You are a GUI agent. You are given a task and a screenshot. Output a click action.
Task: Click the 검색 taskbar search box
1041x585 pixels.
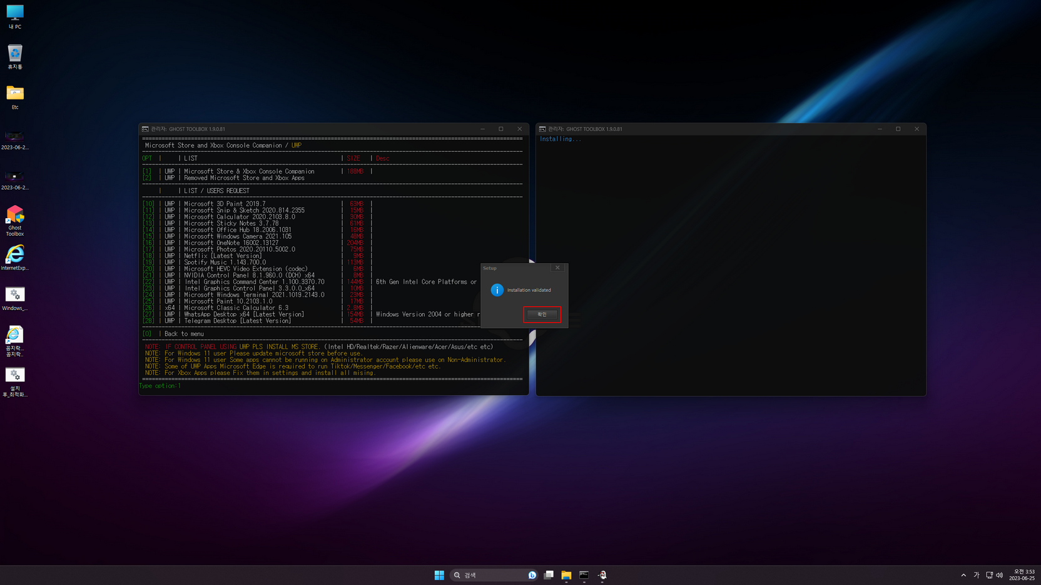pyautogui.click(x=494, y=575)
